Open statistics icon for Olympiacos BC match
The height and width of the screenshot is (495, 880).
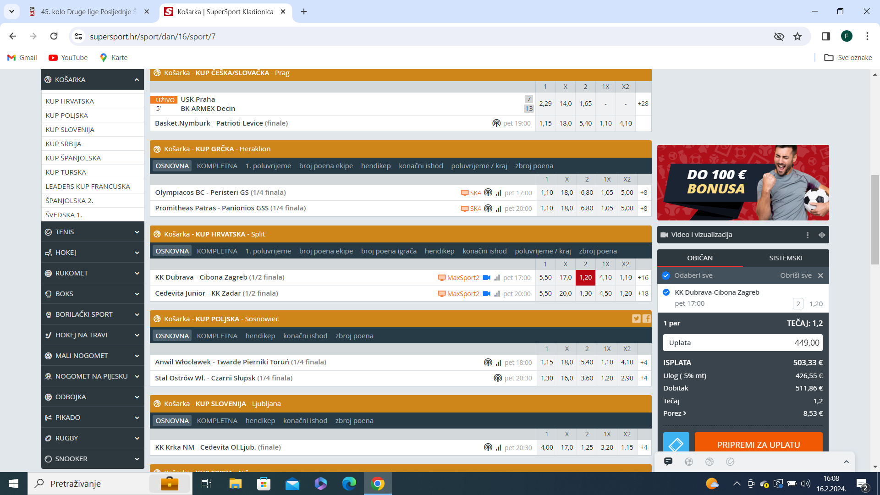coord(498,193)
